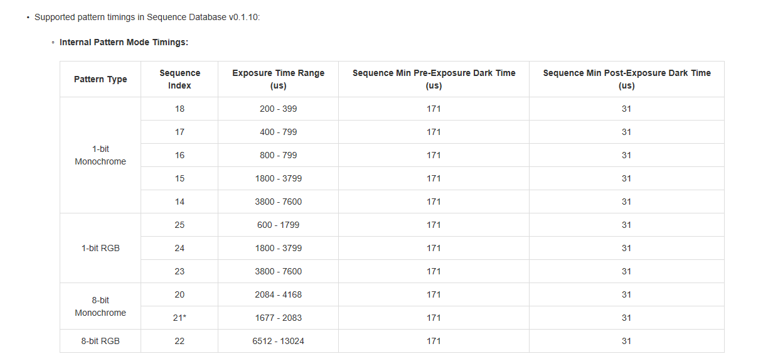Click the 8-bit Monochrome pattern type cell
The image size is (768, 361).
click(100, 306)
